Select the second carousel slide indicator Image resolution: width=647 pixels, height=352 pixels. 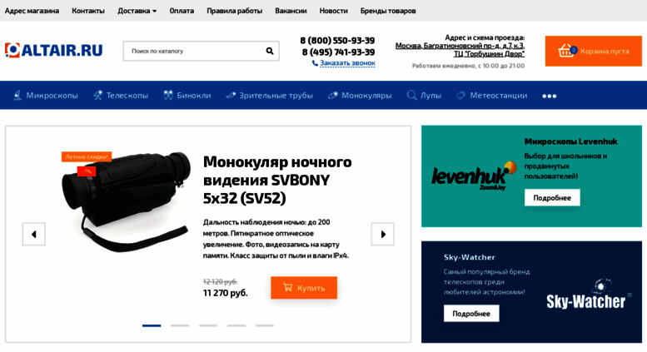(180, 325)
